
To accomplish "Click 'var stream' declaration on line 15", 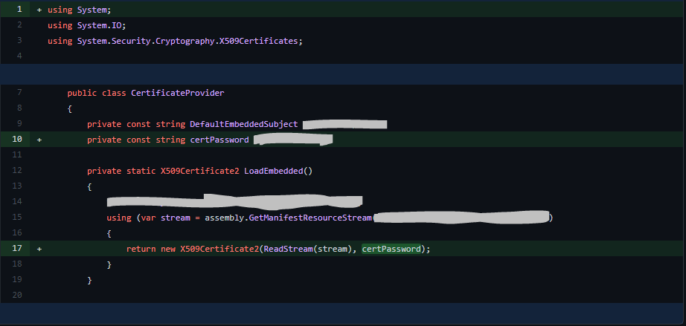I will pos(165,218).
